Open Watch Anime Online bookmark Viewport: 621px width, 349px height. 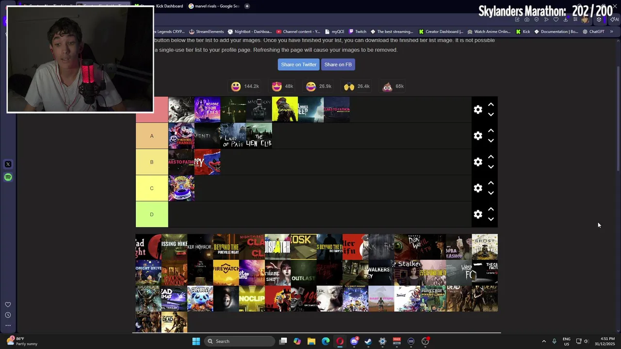coord(489,32)
